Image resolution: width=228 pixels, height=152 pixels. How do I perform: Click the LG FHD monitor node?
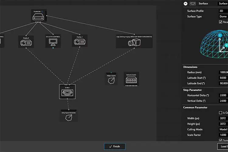point(53,42)
